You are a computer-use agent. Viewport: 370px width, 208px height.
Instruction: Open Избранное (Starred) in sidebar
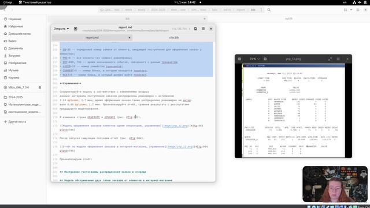[x=16, y=27]
